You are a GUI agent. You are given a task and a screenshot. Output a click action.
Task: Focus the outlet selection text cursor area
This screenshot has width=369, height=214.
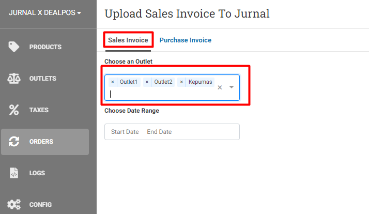click(x=162, y=94)
